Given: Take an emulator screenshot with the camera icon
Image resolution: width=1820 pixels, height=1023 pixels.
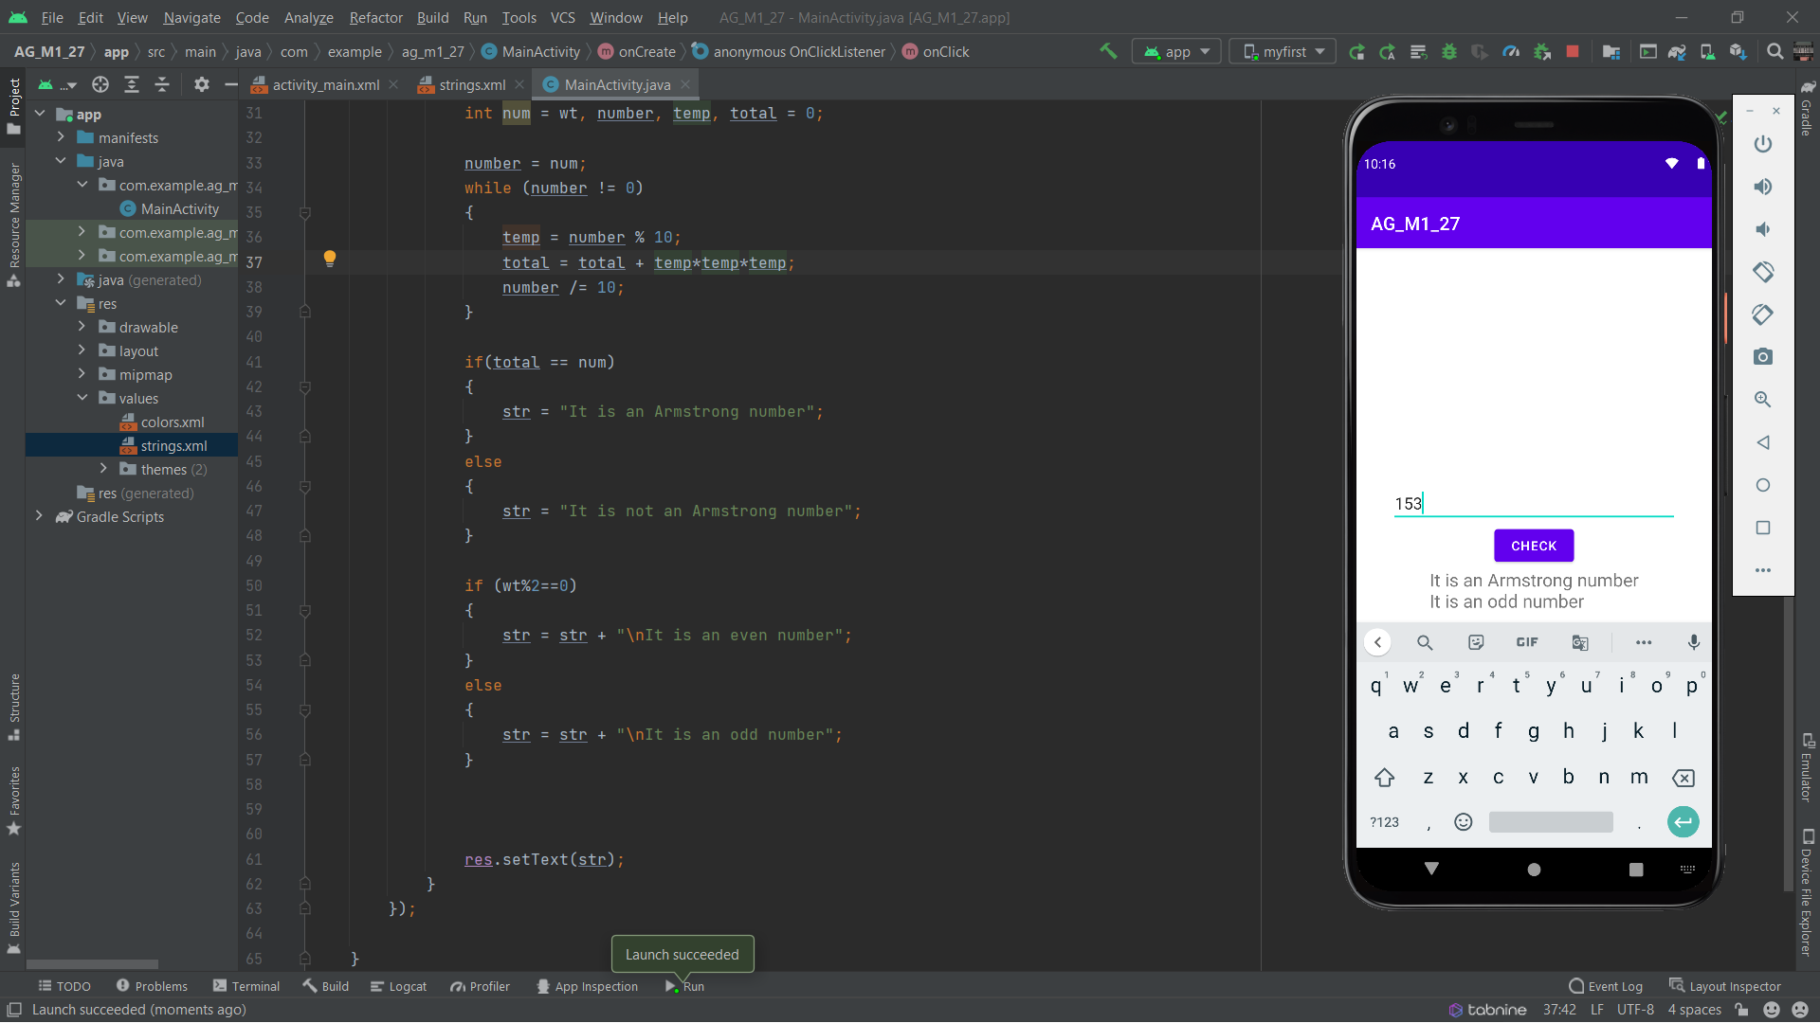Looking at the screenshot, I should (1763, 357).
